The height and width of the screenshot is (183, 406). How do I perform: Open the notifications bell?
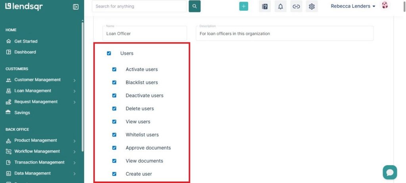[280, 6]
